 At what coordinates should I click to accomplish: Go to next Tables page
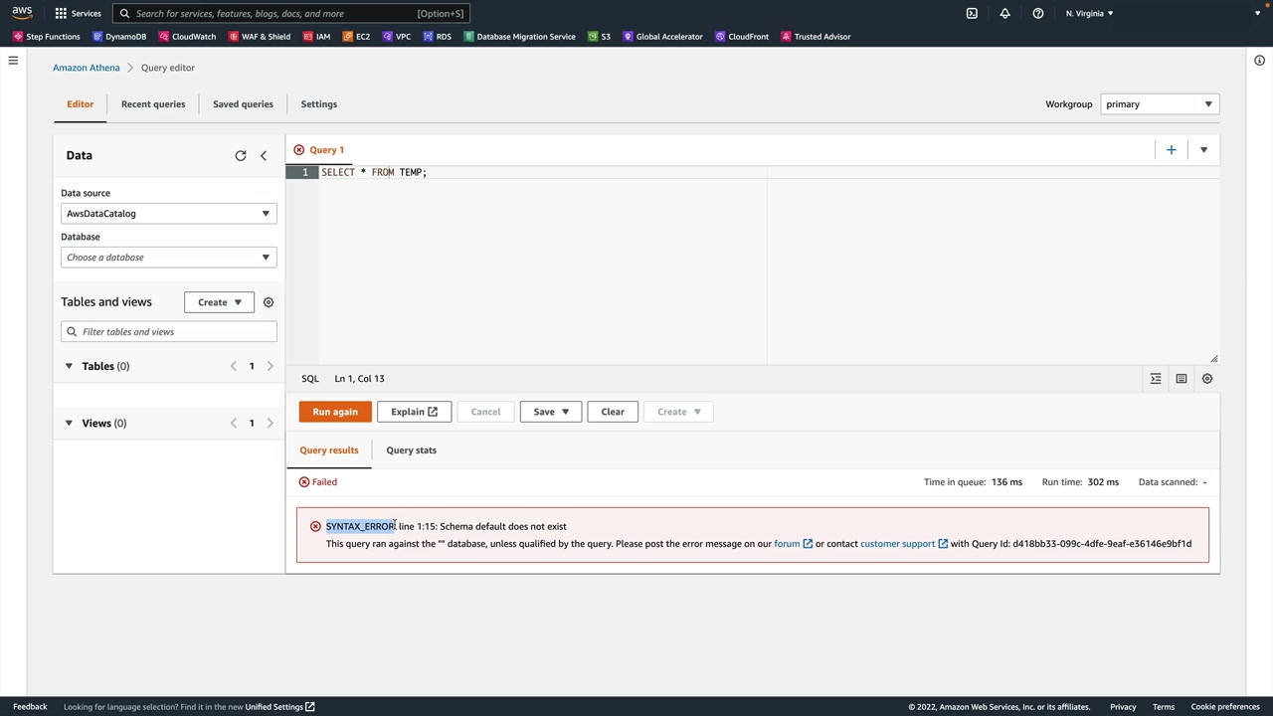point(270,367)
